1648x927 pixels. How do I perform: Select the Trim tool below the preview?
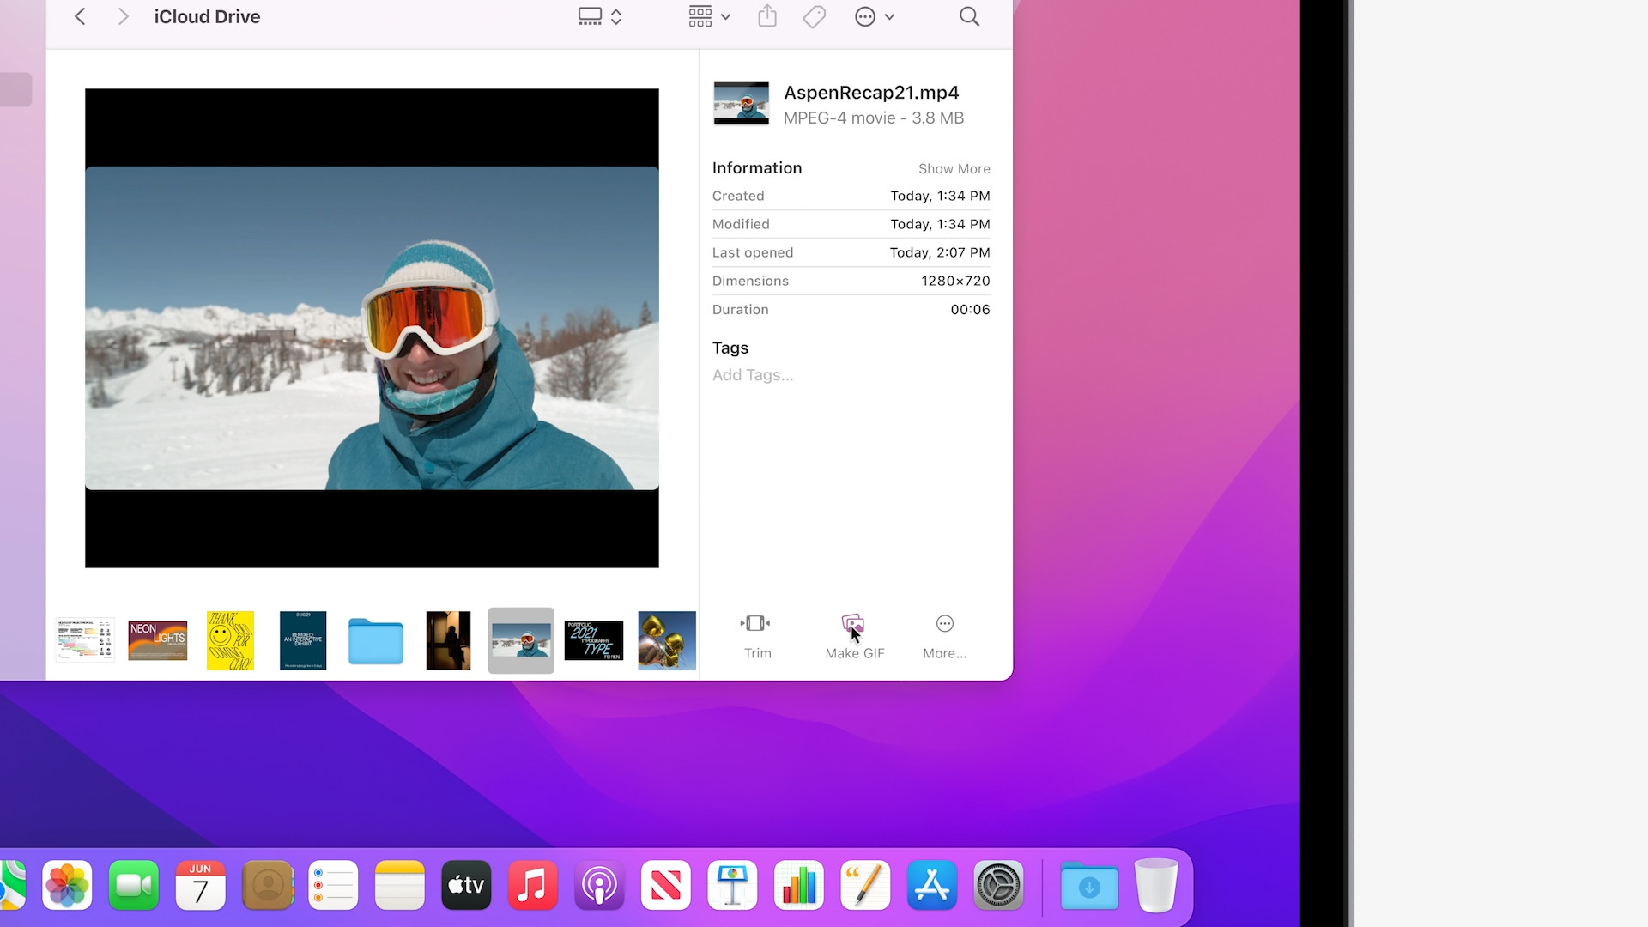pyautogui.click(x=756, y=635)
